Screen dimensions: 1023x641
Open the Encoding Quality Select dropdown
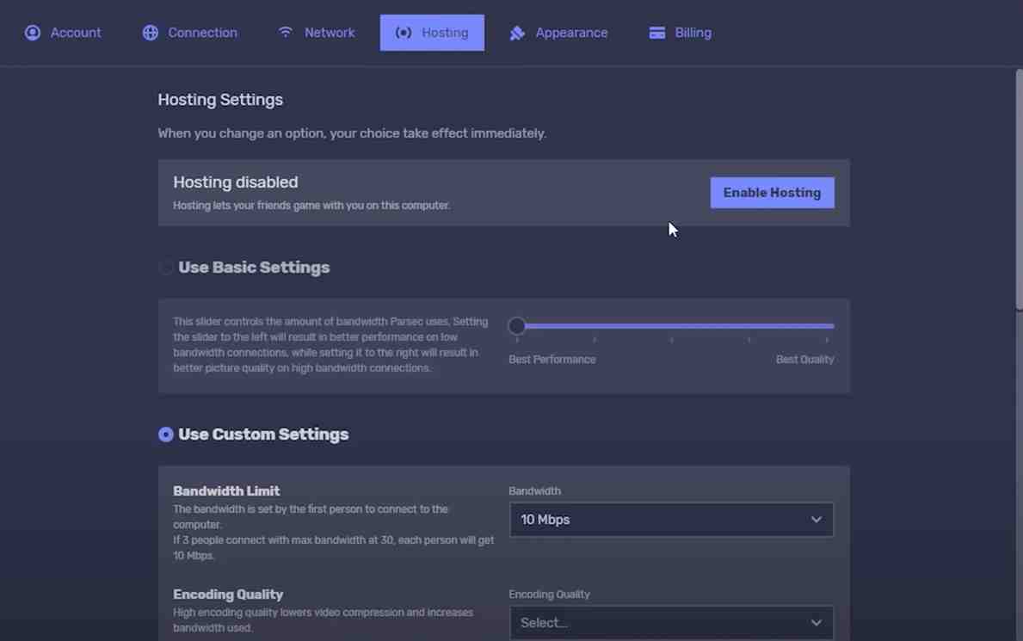(x=671, y=623)
